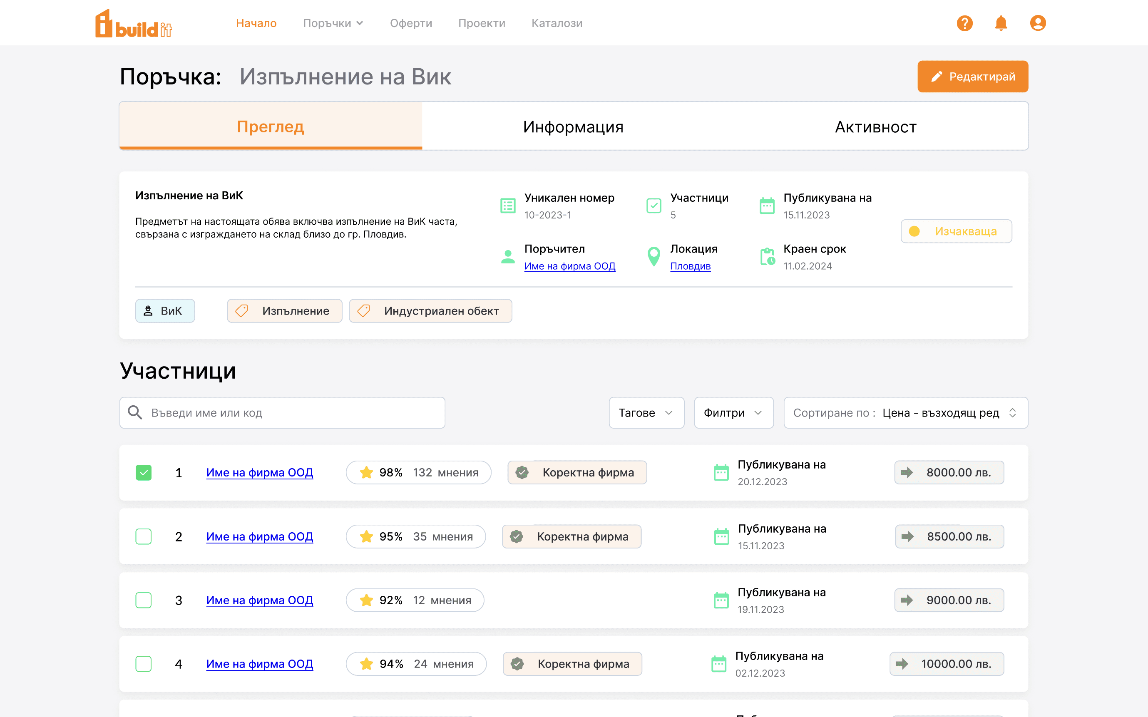This screenshot has height=717, width=1148.
Task: Click tag icon in Индустриален обект chip
Action: [x=364, y=311]
